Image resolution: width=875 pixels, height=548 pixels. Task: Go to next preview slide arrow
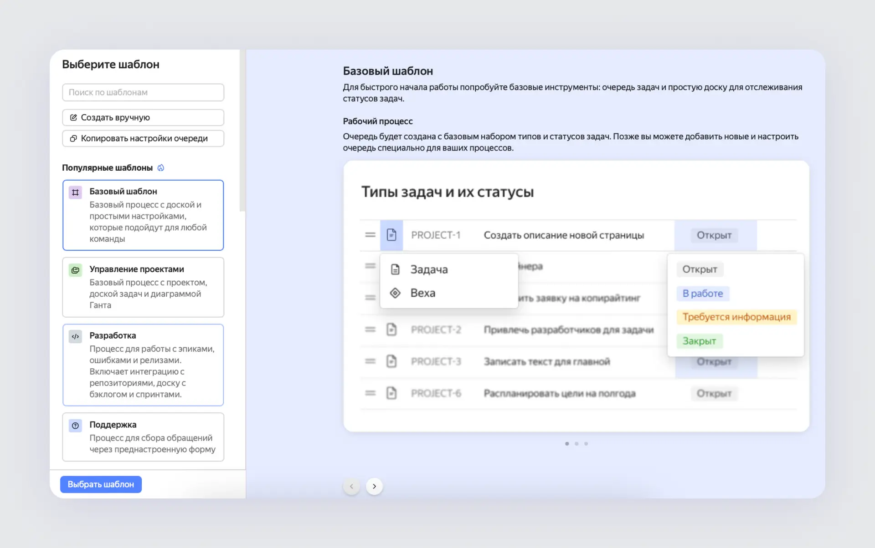(374, 486)
